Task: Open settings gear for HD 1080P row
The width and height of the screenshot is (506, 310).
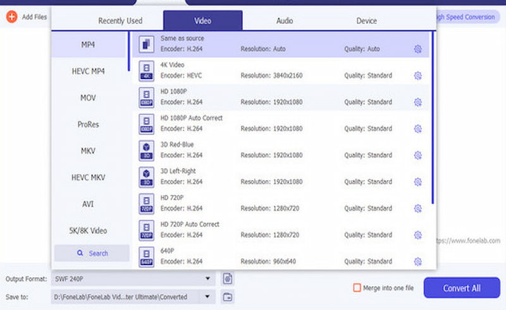Action: pos(418,102)
